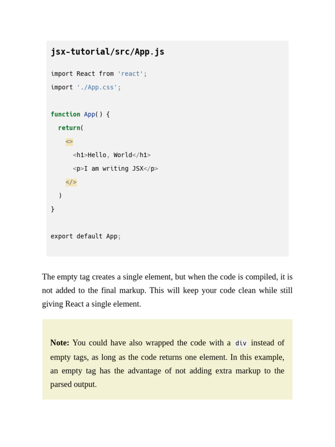Screen dimensions: 335x447
Task: Click the green function keyword
Action: point(65,114)
